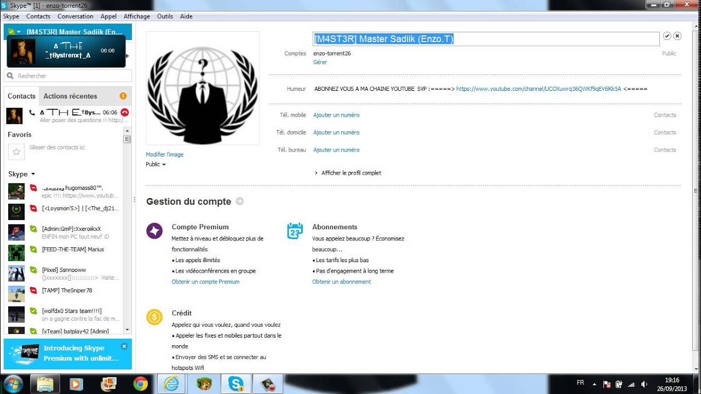The width and height of the screenshot is (701, 394).
Task: Show hidden system tray icons
Action: 594,384
